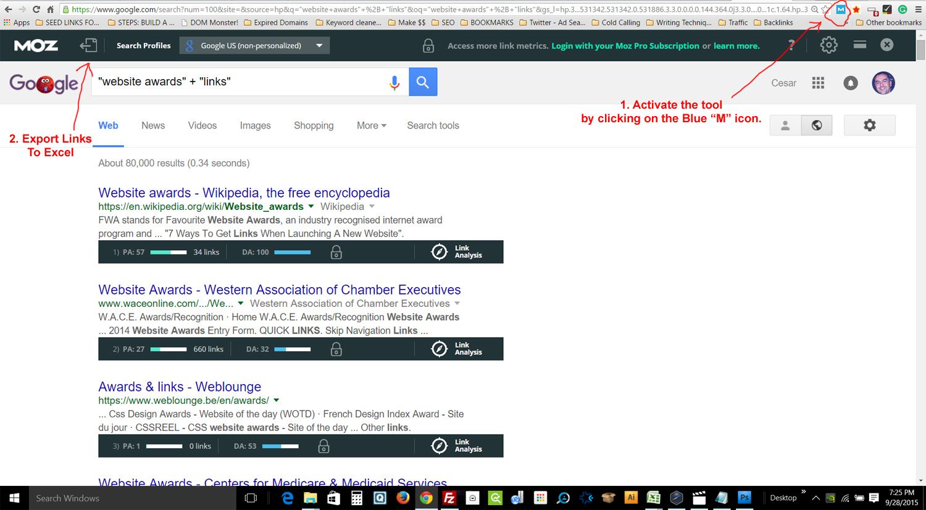This screenshot has height=510, width=926.
Task: Go to Chrome home page icon
Action: coord(50,9)
